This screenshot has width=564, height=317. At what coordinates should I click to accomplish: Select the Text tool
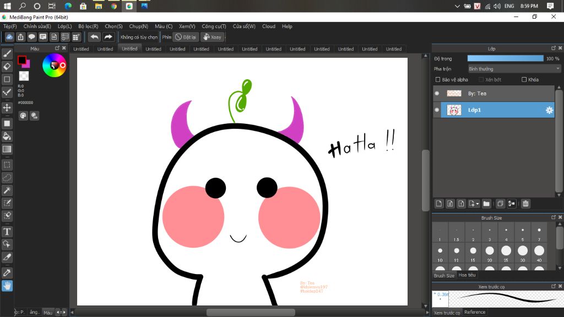tap(7, 232)
